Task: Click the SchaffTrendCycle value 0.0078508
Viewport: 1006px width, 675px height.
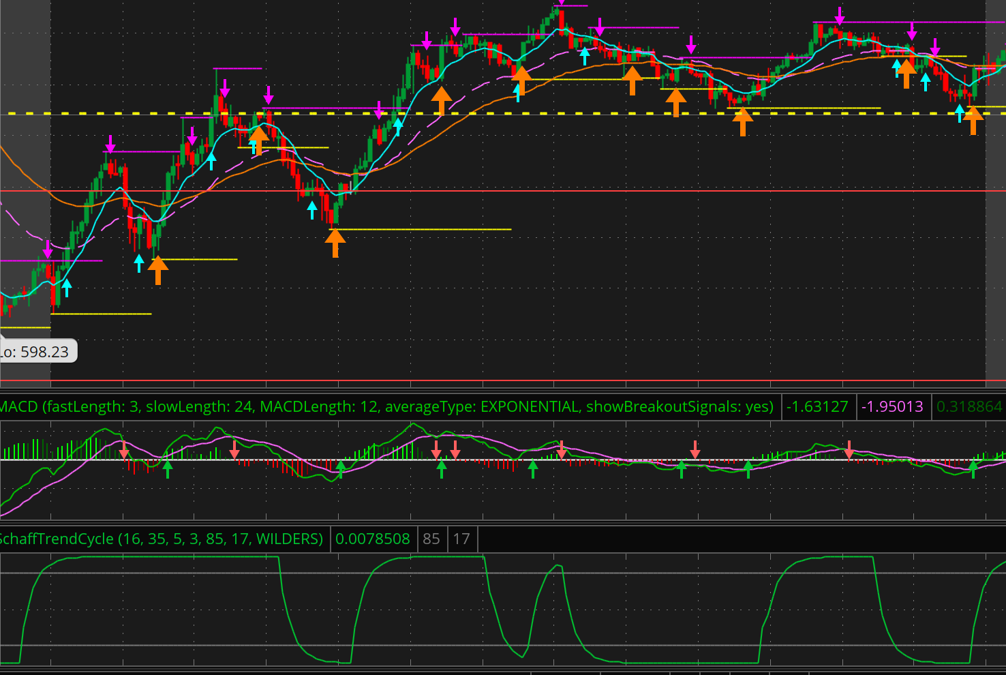Action: 373,539
